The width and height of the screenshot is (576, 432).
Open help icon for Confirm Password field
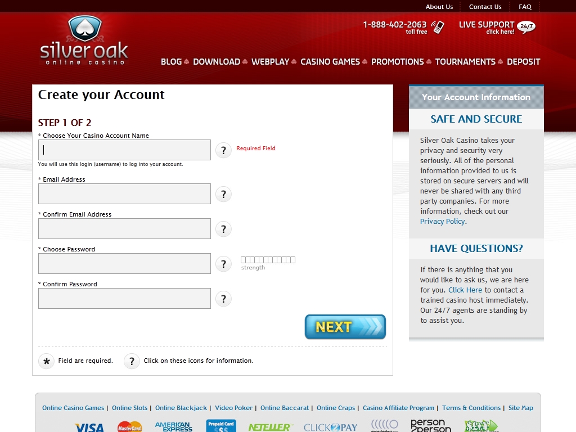coord(223,299)
